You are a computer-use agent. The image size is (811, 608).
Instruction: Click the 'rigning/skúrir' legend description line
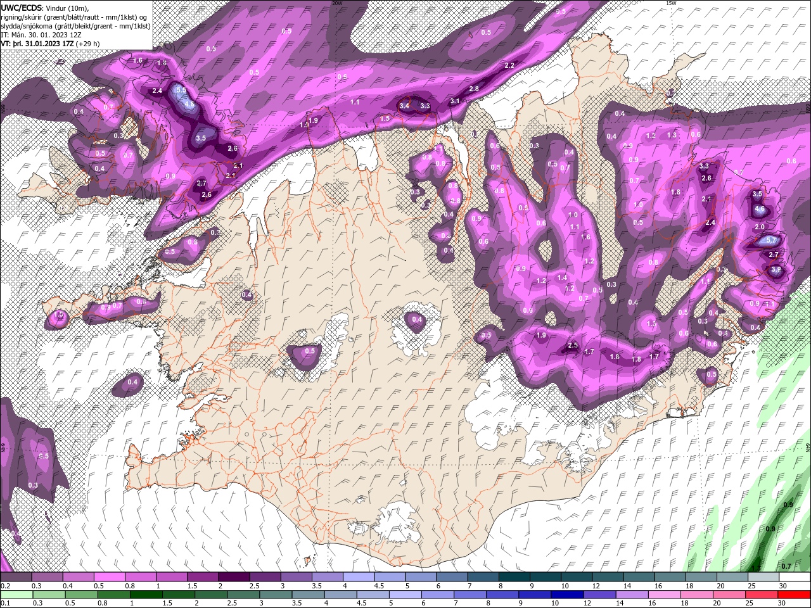tap(75, 17)
